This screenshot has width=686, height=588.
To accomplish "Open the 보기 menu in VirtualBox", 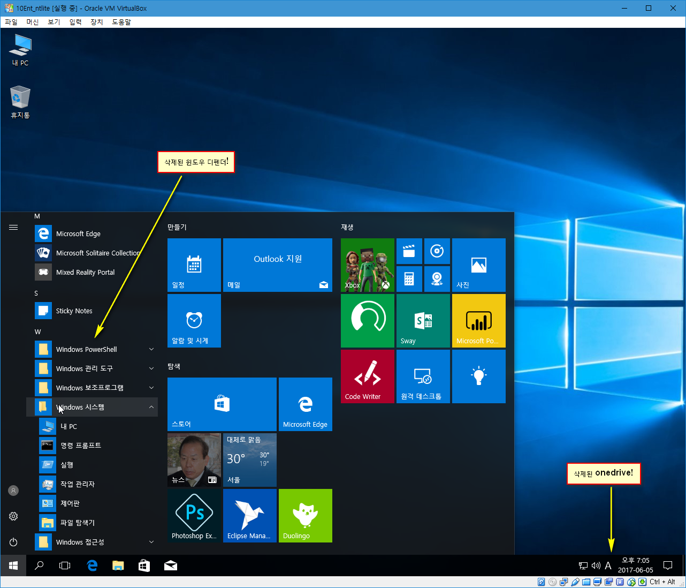I will pyautogui.click(x=54, y=22).
